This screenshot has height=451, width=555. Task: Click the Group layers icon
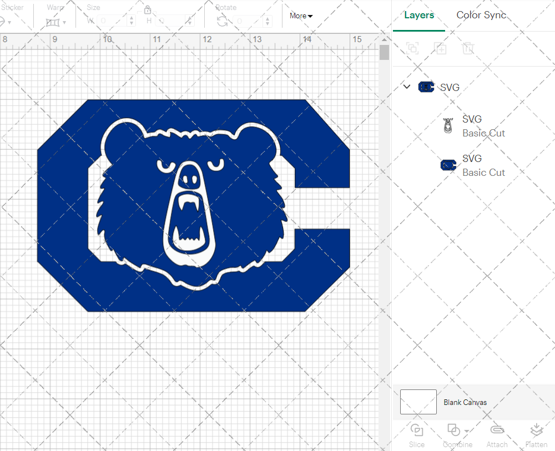click(x=412, y=48)
